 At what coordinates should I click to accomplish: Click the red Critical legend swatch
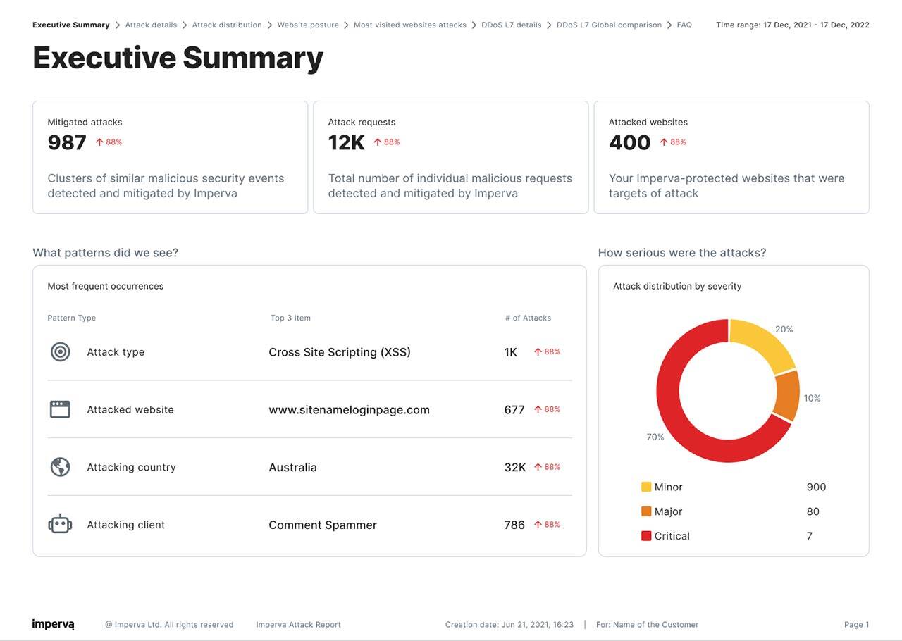pos(646,536)
